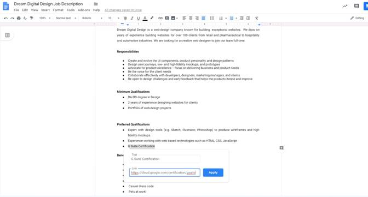Image resolution: width=368 pixels, height=197 pixels.
Task: Click the undo arrow icon
Action: pos(6,18)
